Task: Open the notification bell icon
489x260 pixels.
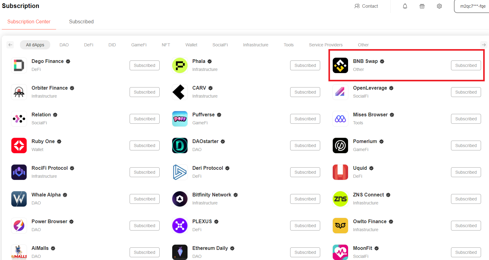Action: click(x=405, y=6)
